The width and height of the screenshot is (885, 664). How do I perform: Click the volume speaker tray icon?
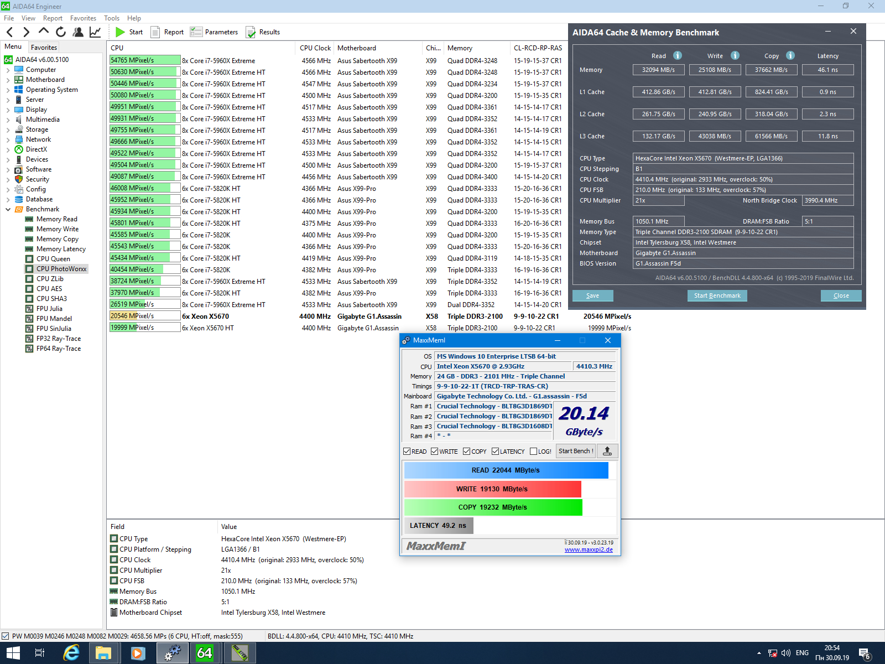coord(785,653)
